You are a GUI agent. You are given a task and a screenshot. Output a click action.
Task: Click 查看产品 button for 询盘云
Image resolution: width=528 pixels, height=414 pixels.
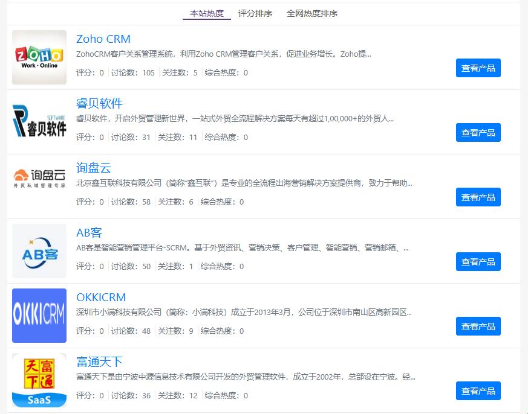click(478, 197)
